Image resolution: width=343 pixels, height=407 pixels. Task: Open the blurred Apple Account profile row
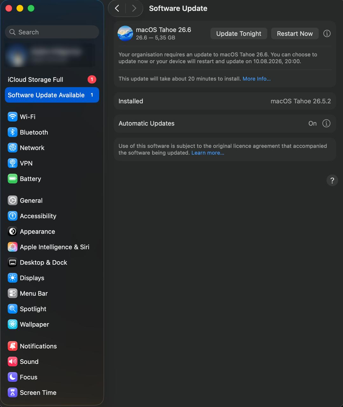tap(50, 56)
